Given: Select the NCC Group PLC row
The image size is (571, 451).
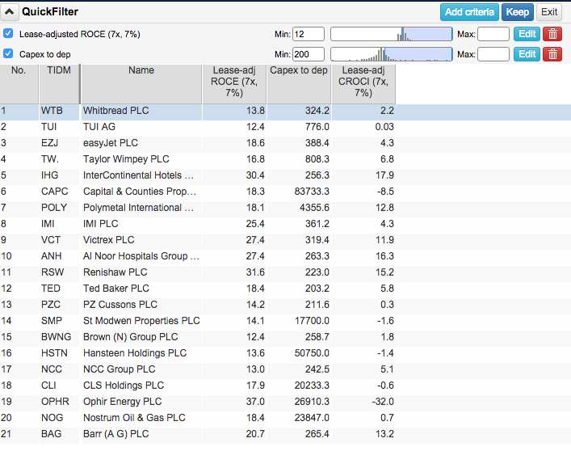Looking at the screenshot, I should pos(286,369).
